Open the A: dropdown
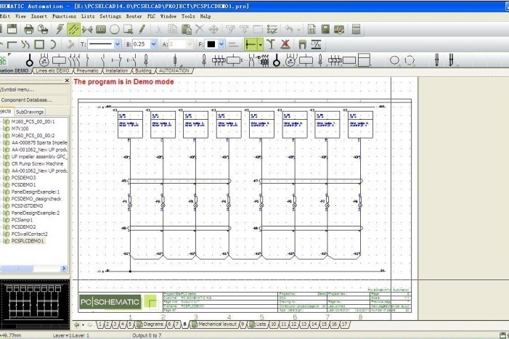509x339 pixels. point(190,44)
